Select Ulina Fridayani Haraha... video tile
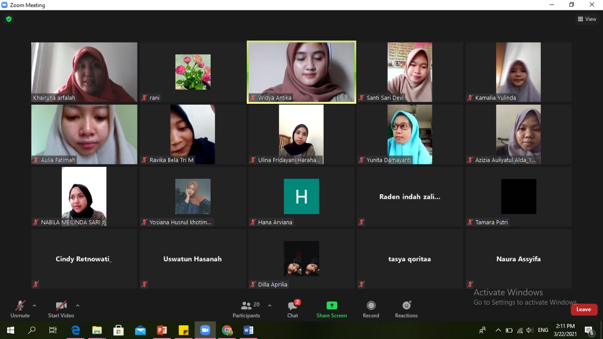 (x=301, y=134)
